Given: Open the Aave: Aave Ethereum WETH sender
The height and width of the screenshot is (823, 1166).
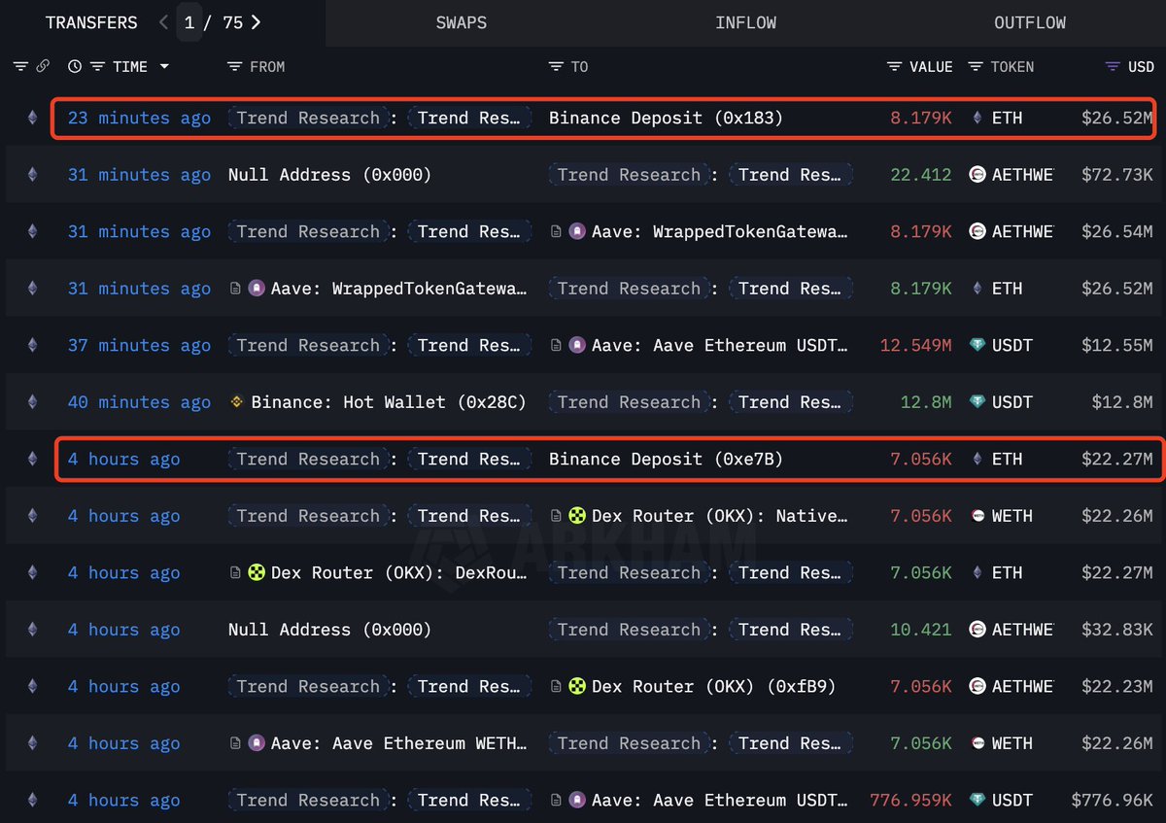Looking at the screenshot, I should (x=399, y=743).
